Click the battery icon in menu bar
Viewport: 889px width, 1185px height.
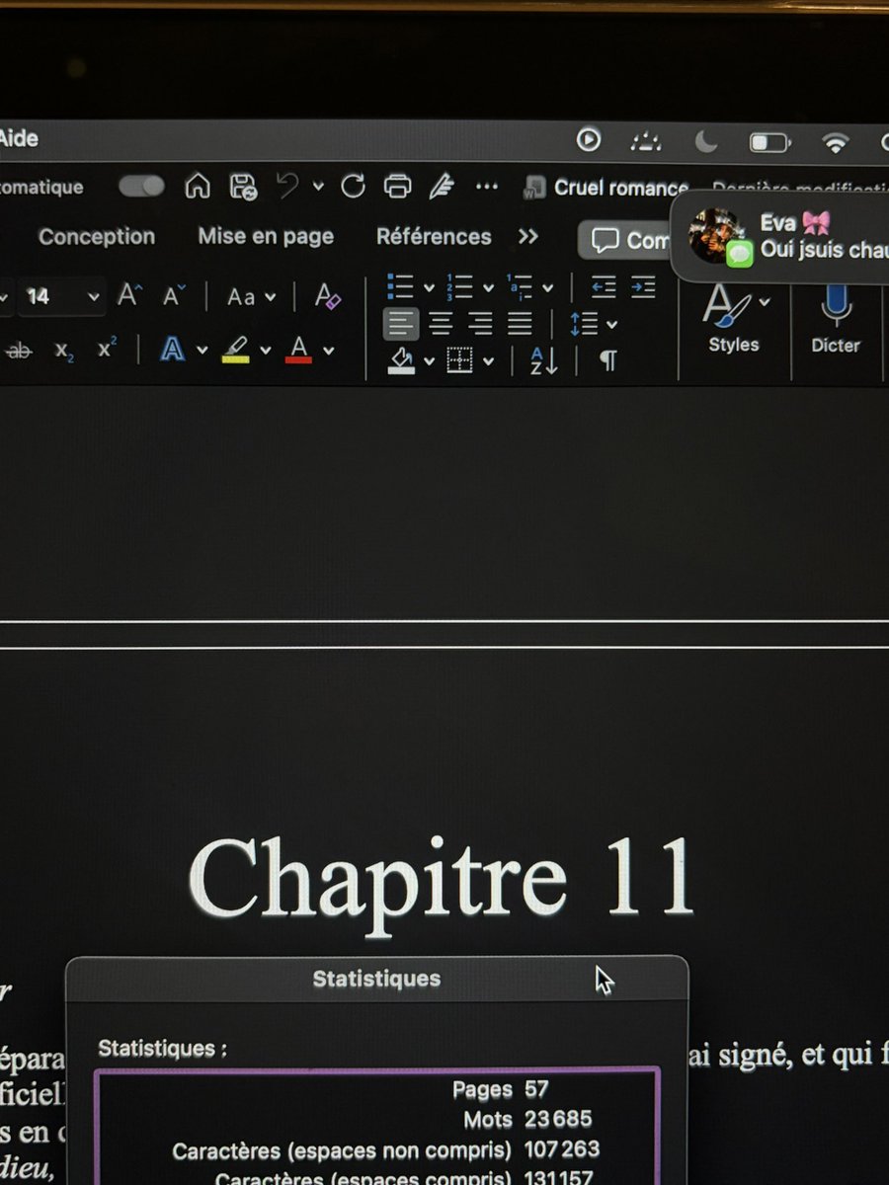(768, 143)
